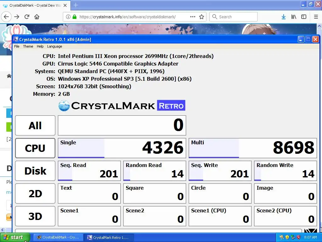Open Firefox downloads arrow icon
This screenshot has width=322, height=242.
[x=284, y=17]
